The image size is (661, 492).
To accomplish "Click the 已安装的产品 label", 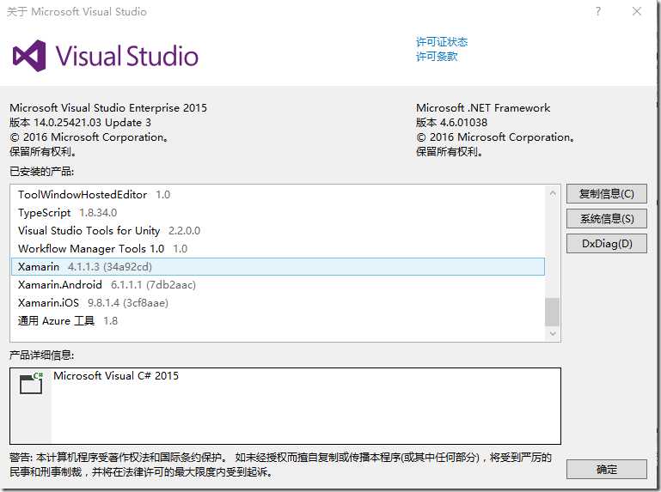I will [42, 172].
